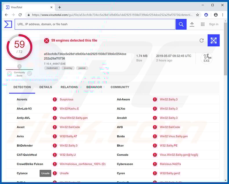The image size is (229, 184).
Task: Click the Arcabit engine name
Action: click(122, 118)
